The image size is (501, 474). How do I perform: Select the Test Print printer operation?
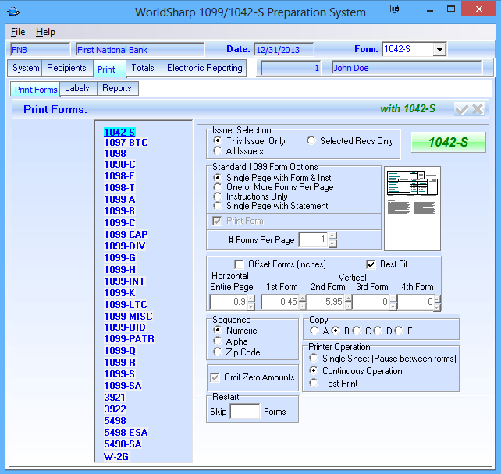[314, 384]
